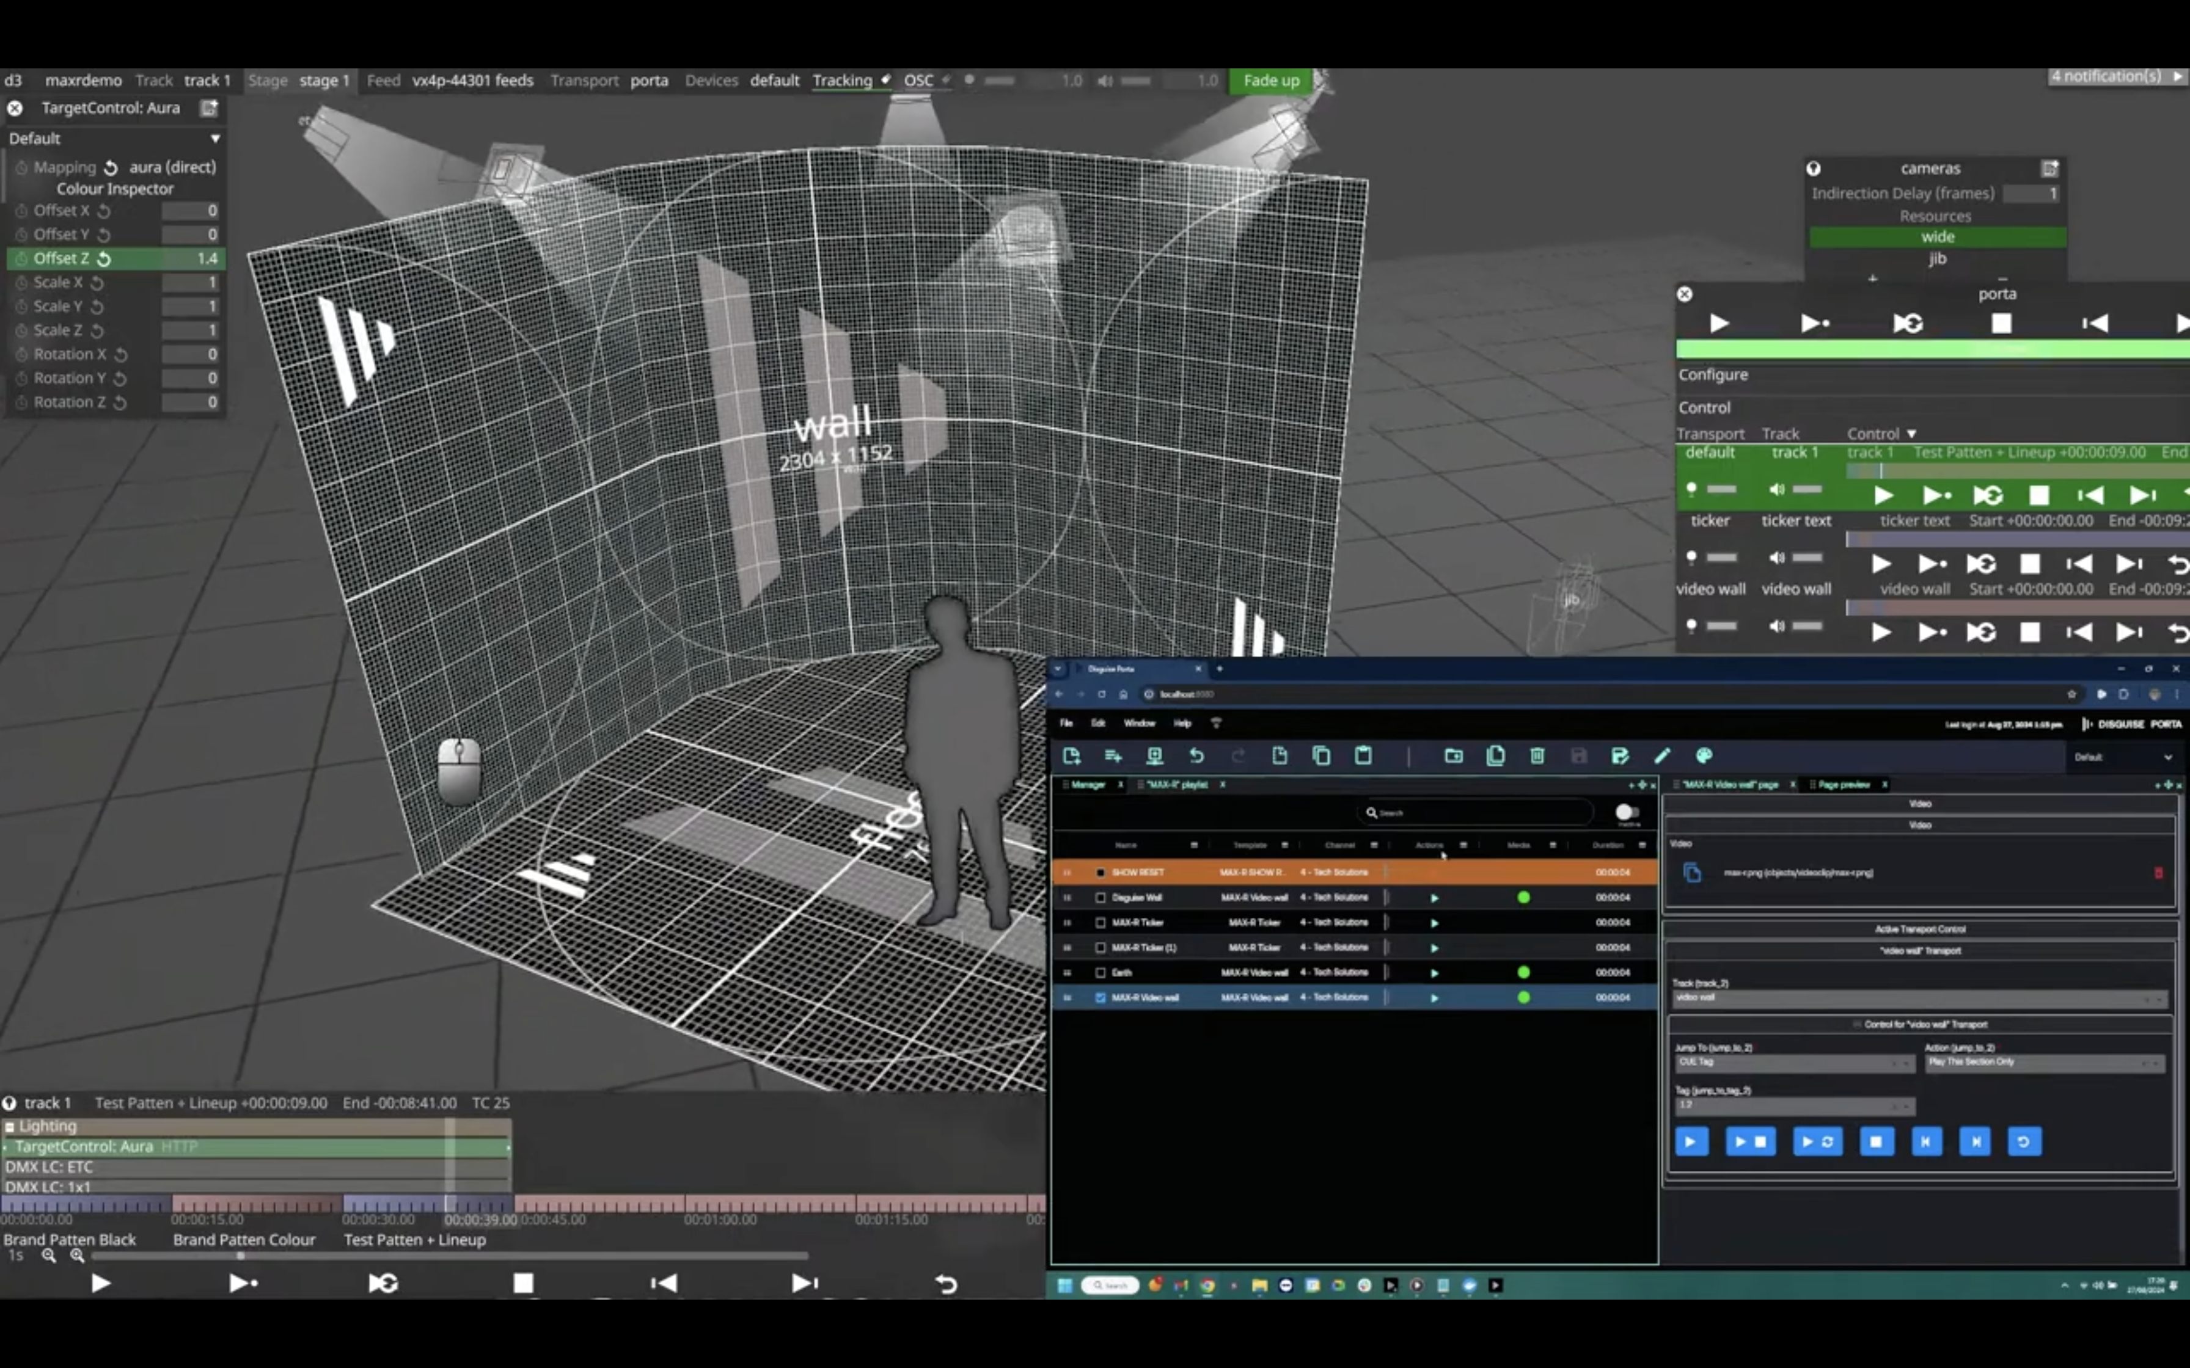Expand the Action 'Play This Section Only' dropdown
2190x1368 pixels.
pyautogui.click(x=2043, y=1062)
